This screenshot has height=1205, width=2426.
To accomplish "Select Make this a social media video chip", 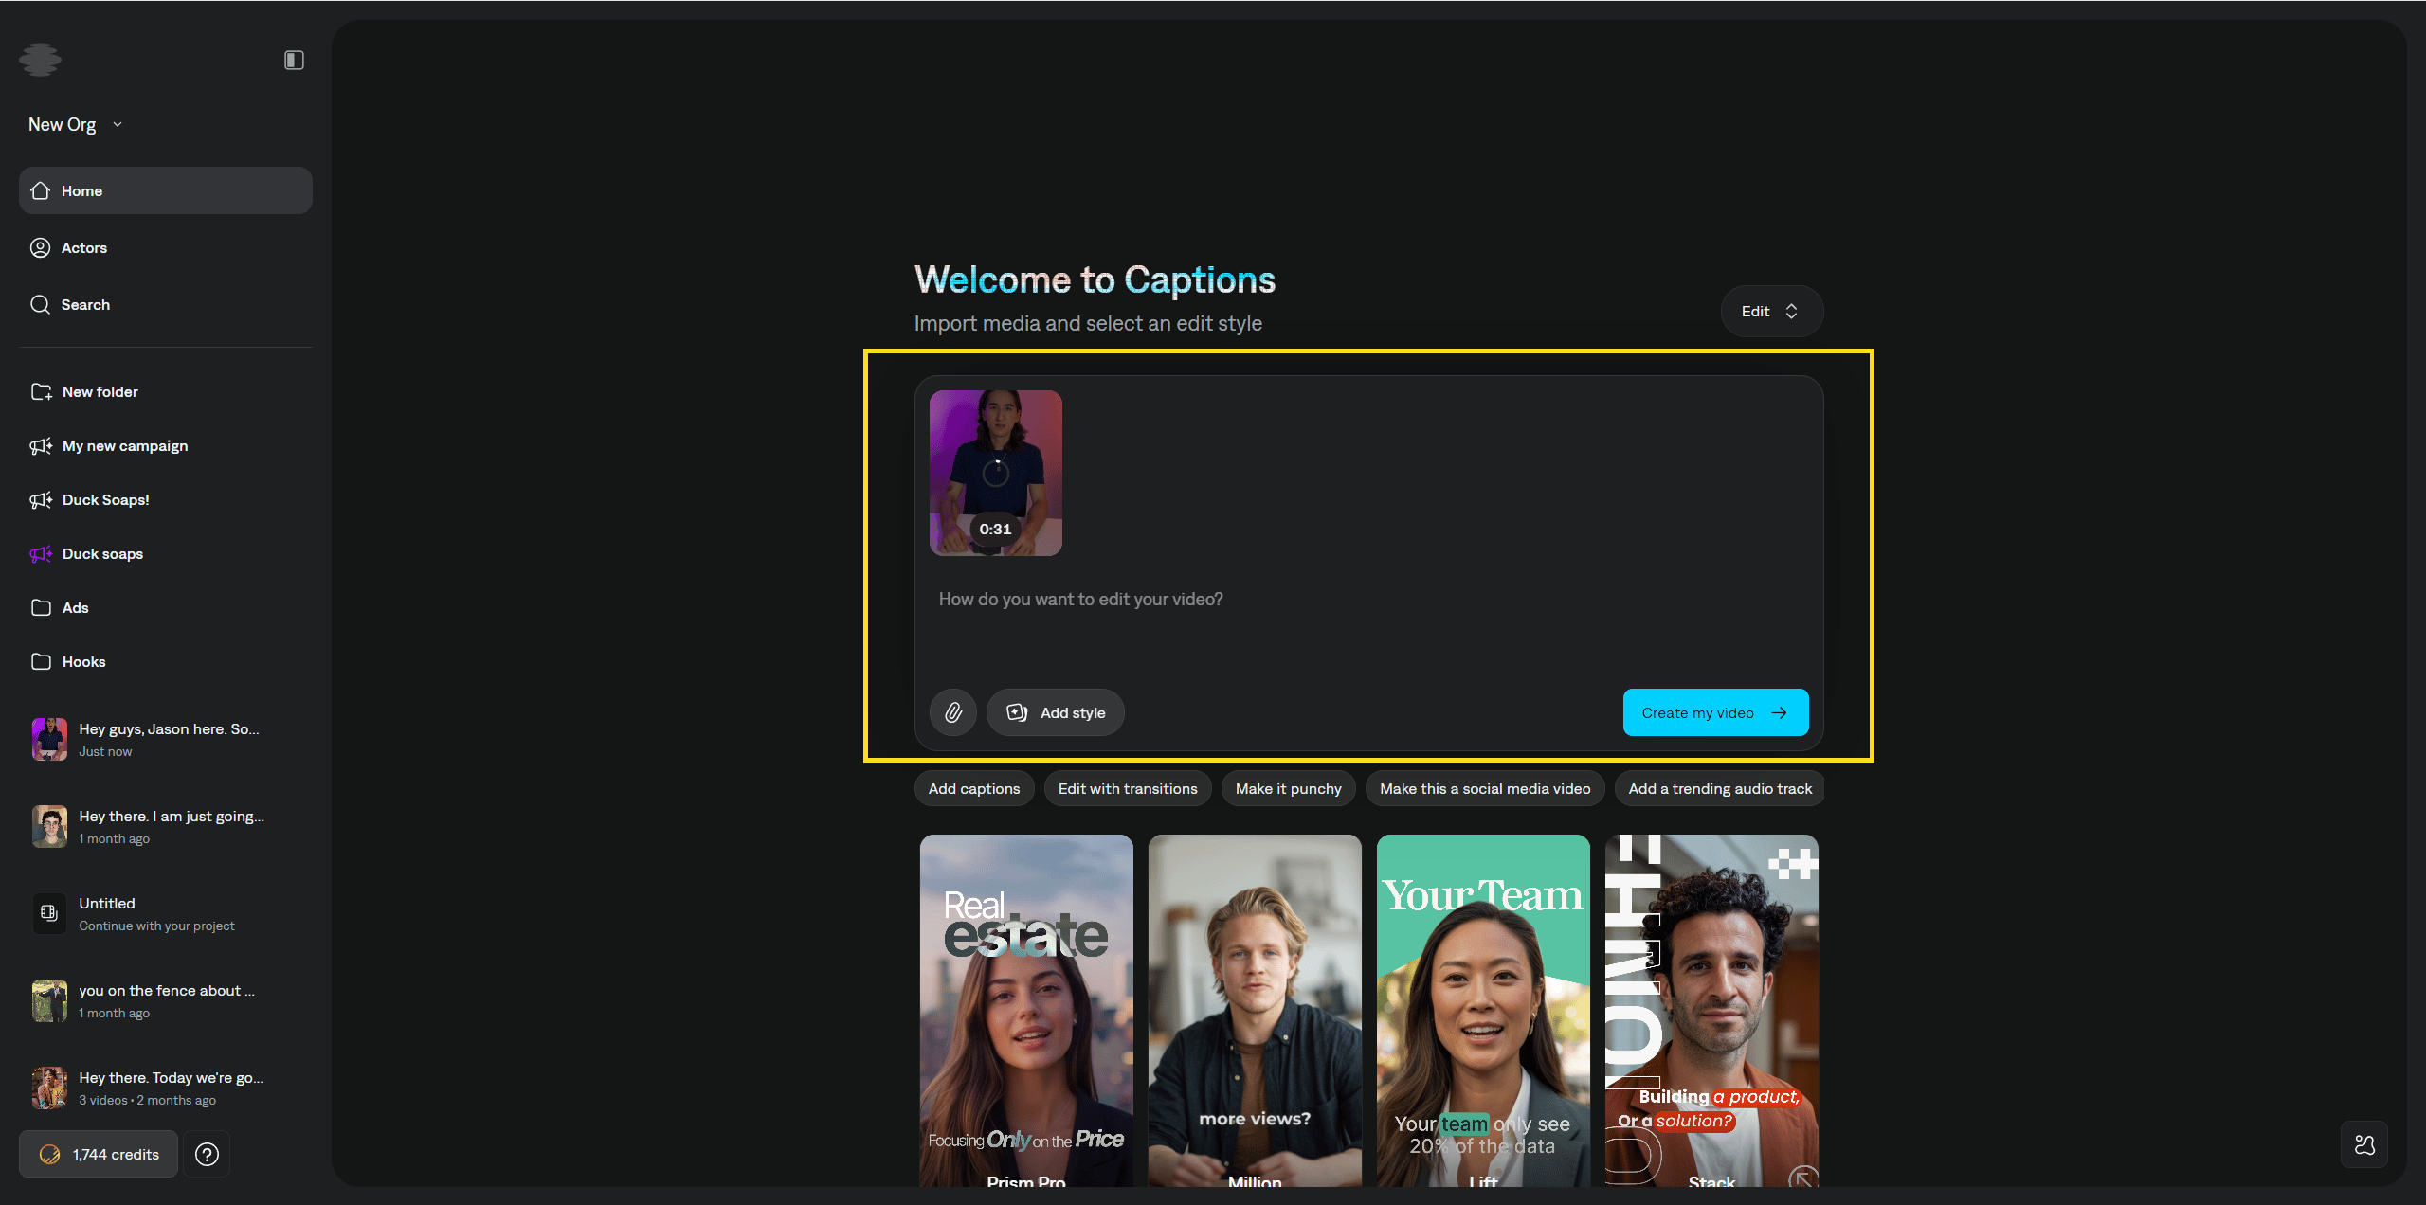I will [1485, 788].
